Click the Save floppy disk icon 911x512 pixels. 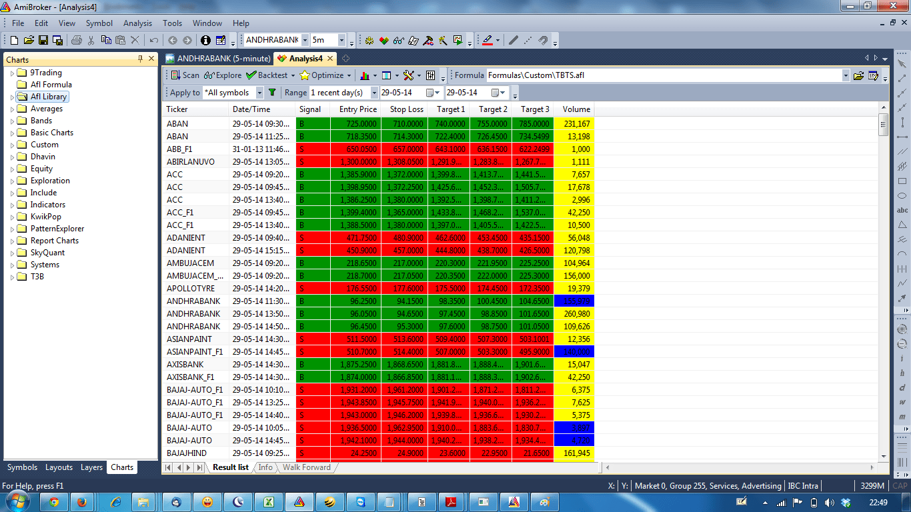click(x=43, y=40)
